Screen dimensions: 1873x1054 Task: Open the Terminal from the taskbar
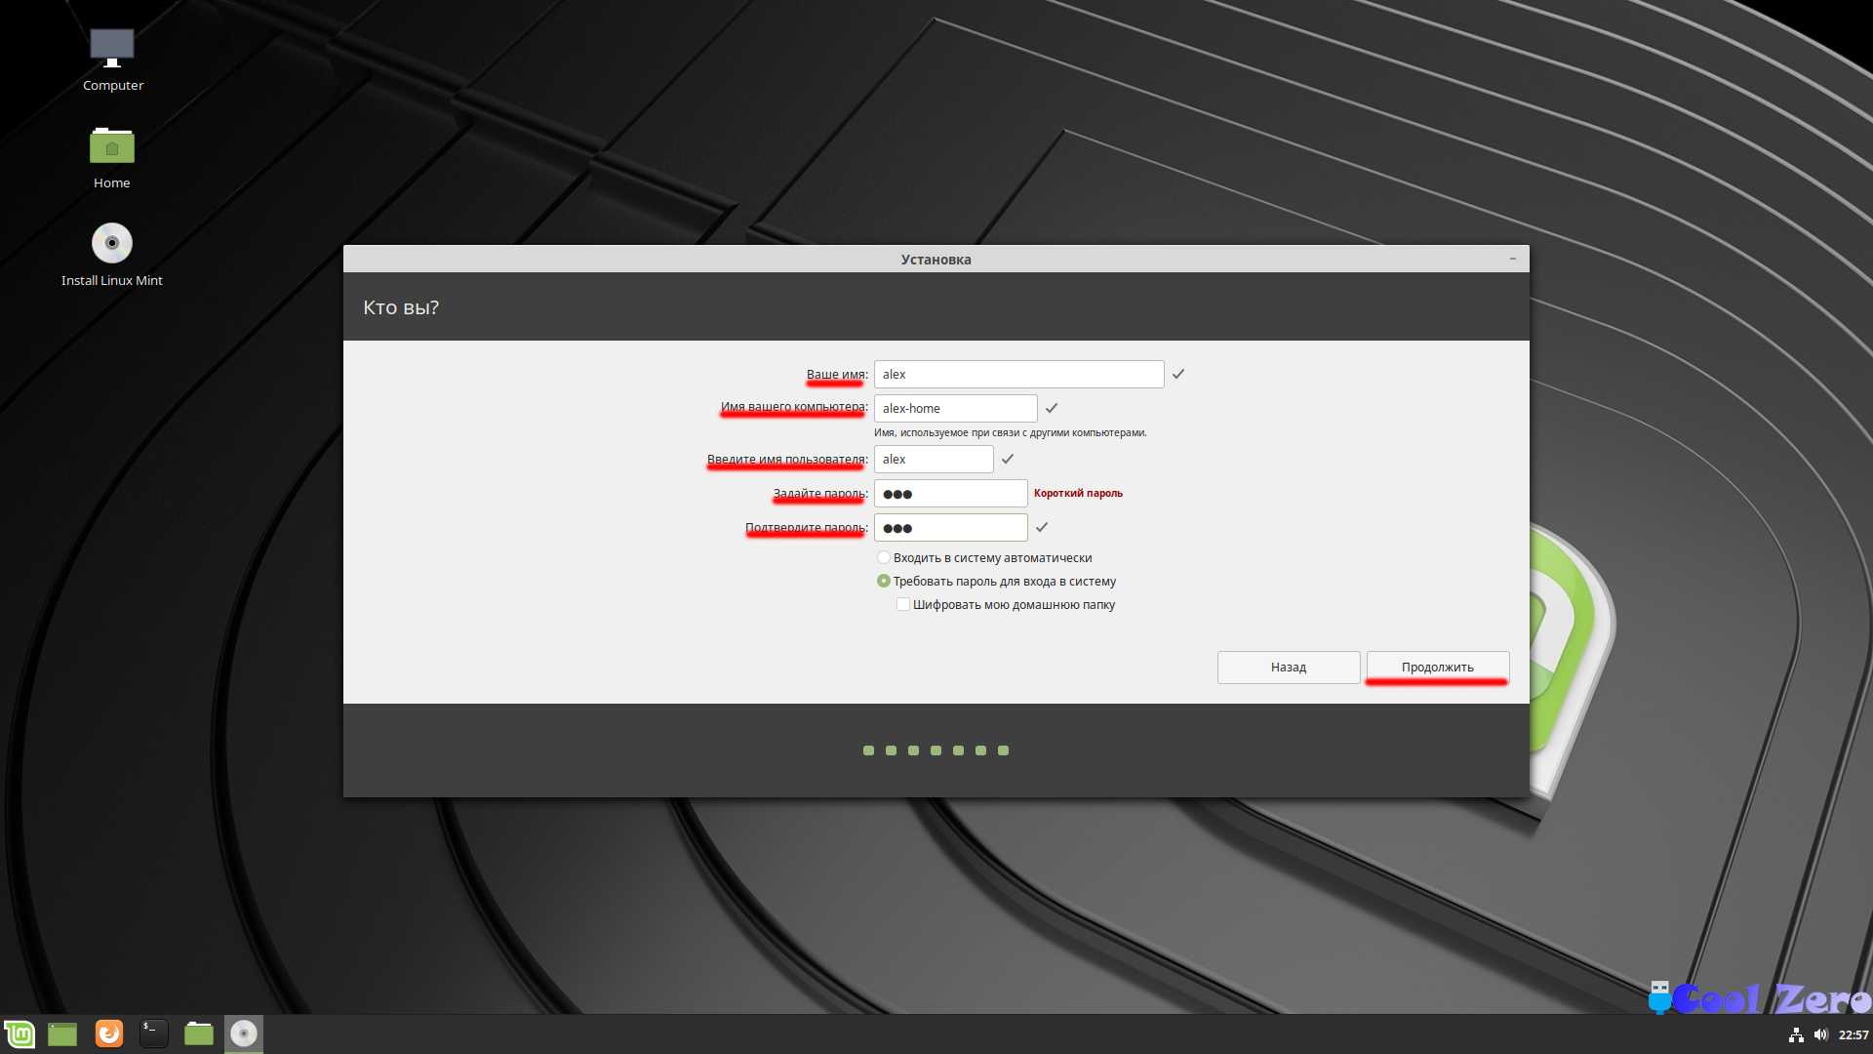tap(154, 1034)
